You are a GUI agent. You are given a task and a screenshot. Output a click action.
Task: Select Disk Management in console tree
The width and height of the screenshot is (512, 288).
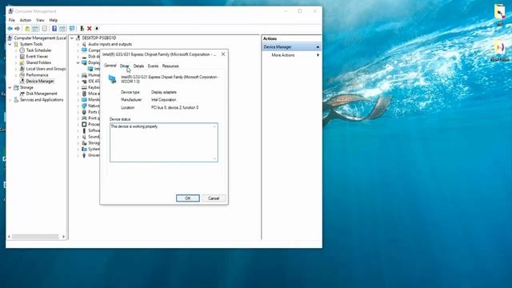(x=42, y=94)
